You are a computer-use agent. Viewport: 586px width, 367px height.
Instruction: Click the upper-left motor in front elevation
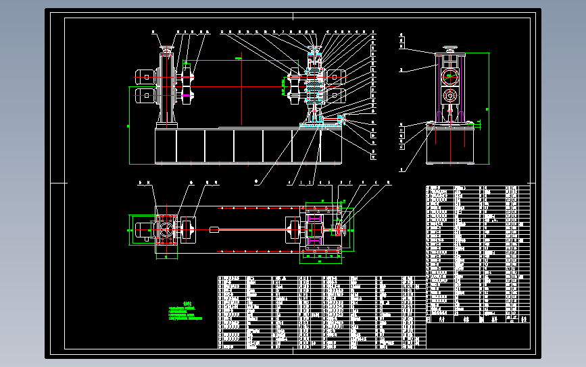point(145,77)
